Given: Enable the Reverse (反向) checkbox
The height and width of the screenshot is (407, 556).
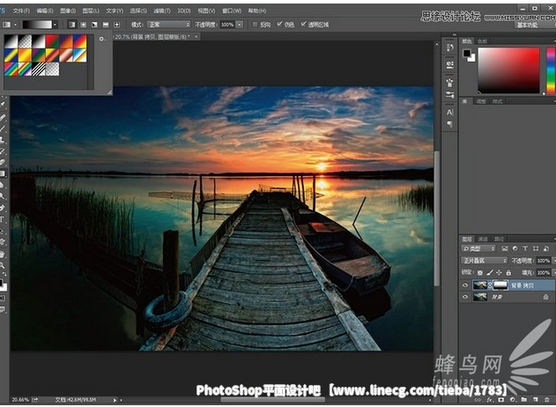Looking at the screenshot, I should coord(255,25).
